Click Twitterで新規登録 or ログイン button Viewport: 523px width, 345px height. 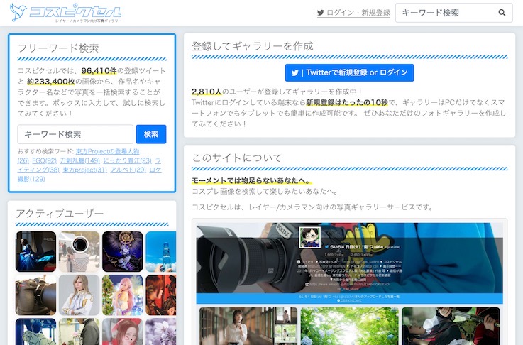[x=349, y=72]
